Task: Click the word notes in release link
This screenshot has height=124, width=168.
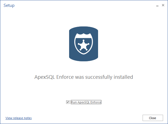Action: pyautogui.click(x=28, y=118)
